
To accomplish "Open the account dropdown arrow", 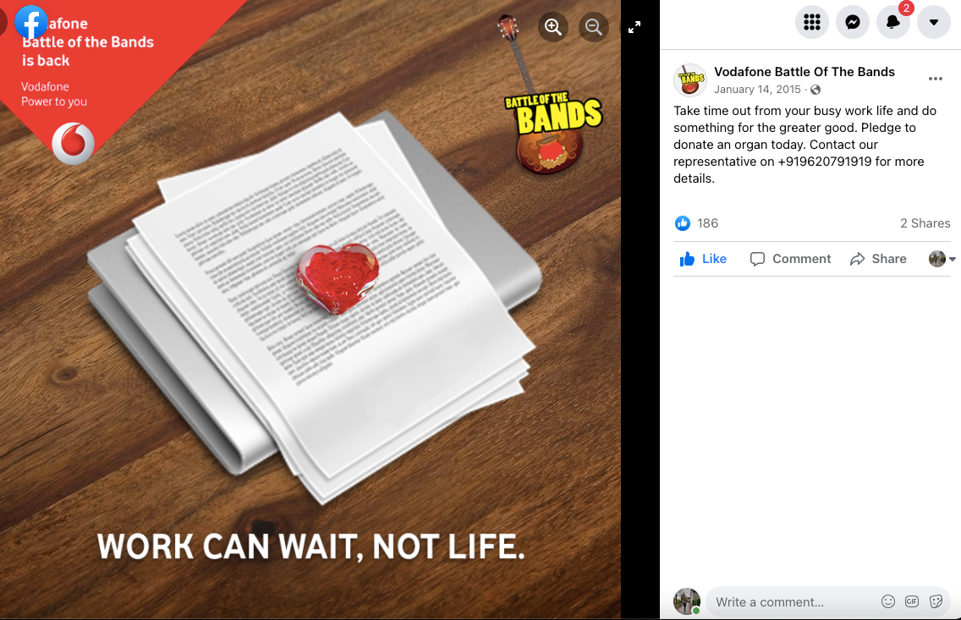I will 933,23.
